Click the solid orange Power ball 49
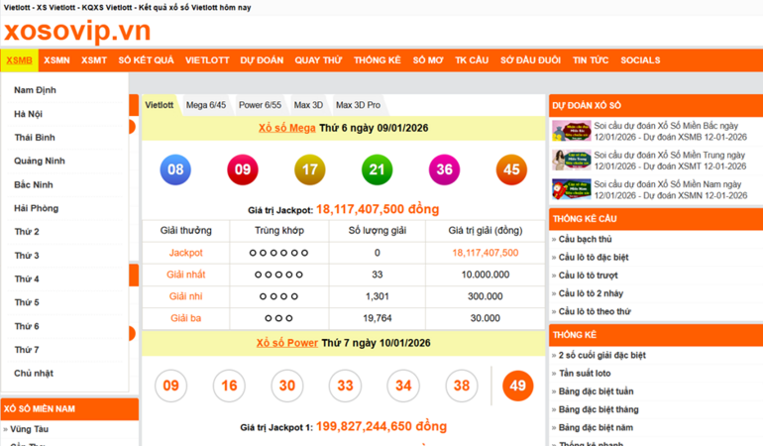This screenshot has width=763, height=446. click(x=517, y=386)
